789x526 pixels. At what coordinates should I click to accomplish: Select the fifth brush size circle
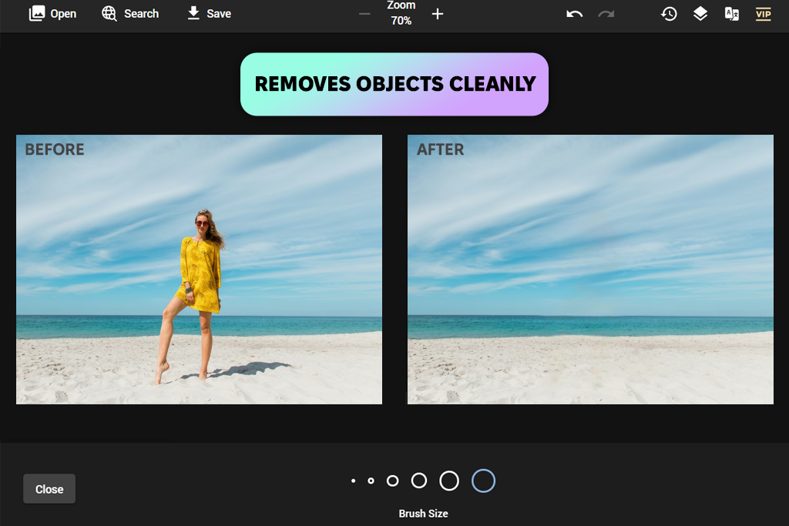449,481
